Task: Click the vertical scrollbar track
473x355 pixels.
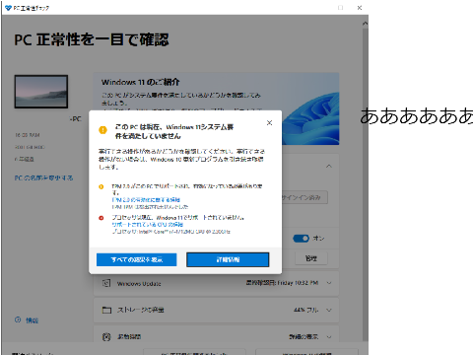Action: pyautogui.click(x=365, y=184)
